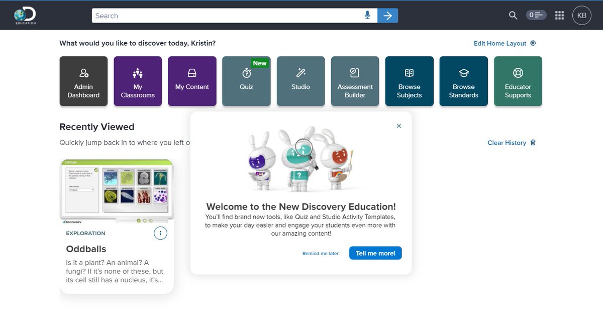Click the Oddballs card title

(x=86, y=249)
